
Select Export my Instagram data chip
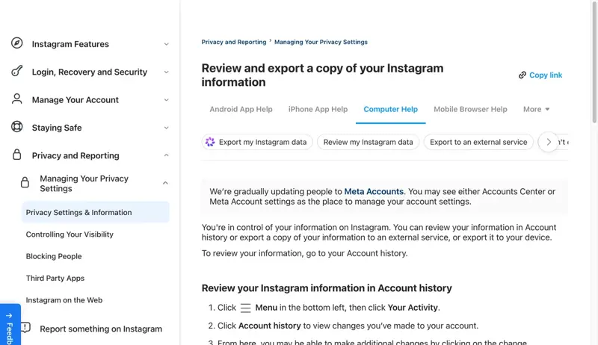(257, 142)
